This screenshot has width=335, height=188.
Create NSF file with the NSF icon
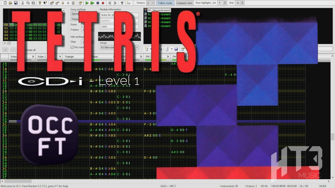[x=129, y=3]
